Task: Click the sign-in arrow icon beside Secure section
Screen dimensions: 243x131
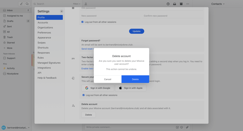Action: 73,78
